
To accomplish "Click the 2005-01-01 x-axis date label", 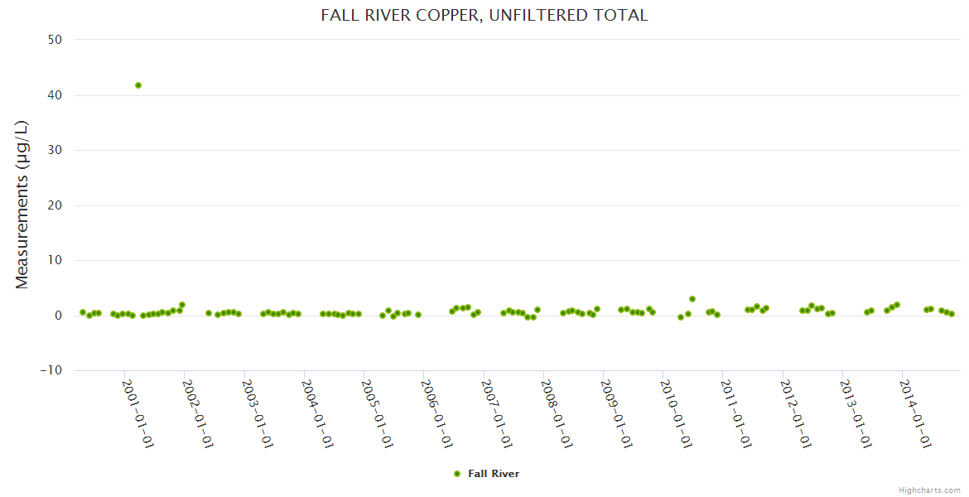I will tap(378, 413).
